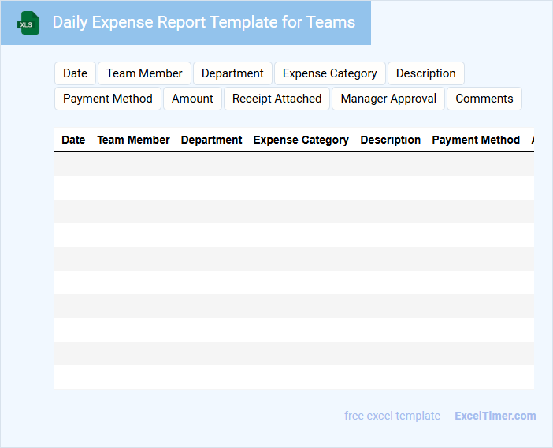Click the Description tag
553x448 pixels.
[x=425, y=73]
